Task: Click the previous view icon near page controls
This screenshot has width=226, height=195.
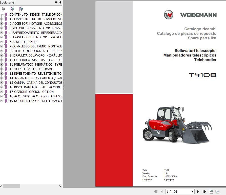Action: coord(211,191)
